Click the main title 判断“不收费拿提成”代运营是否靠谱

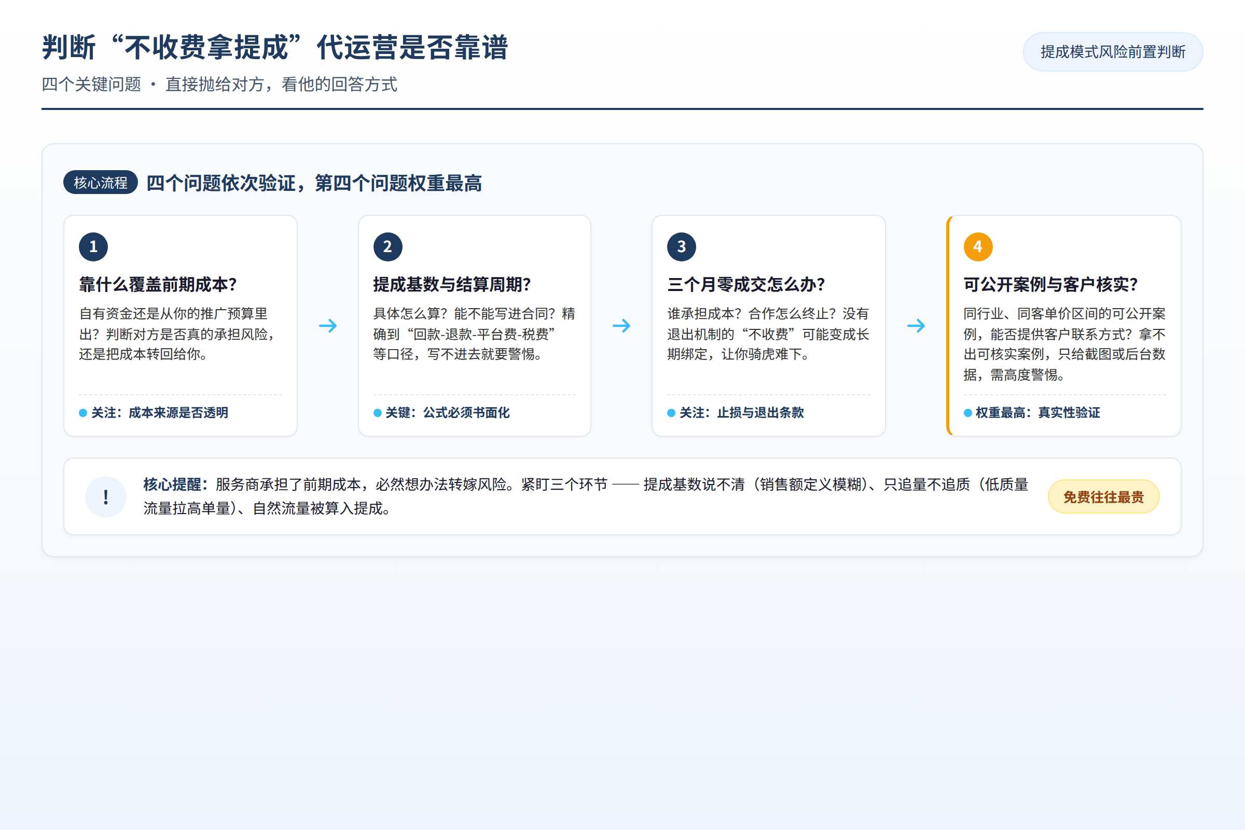coord(275,47)
